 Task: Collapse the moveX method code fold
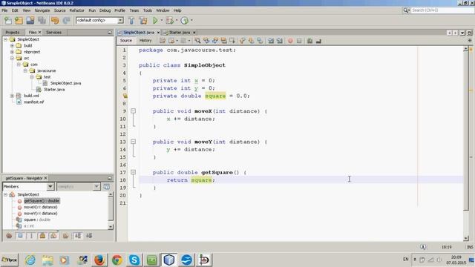coord(133,111)
